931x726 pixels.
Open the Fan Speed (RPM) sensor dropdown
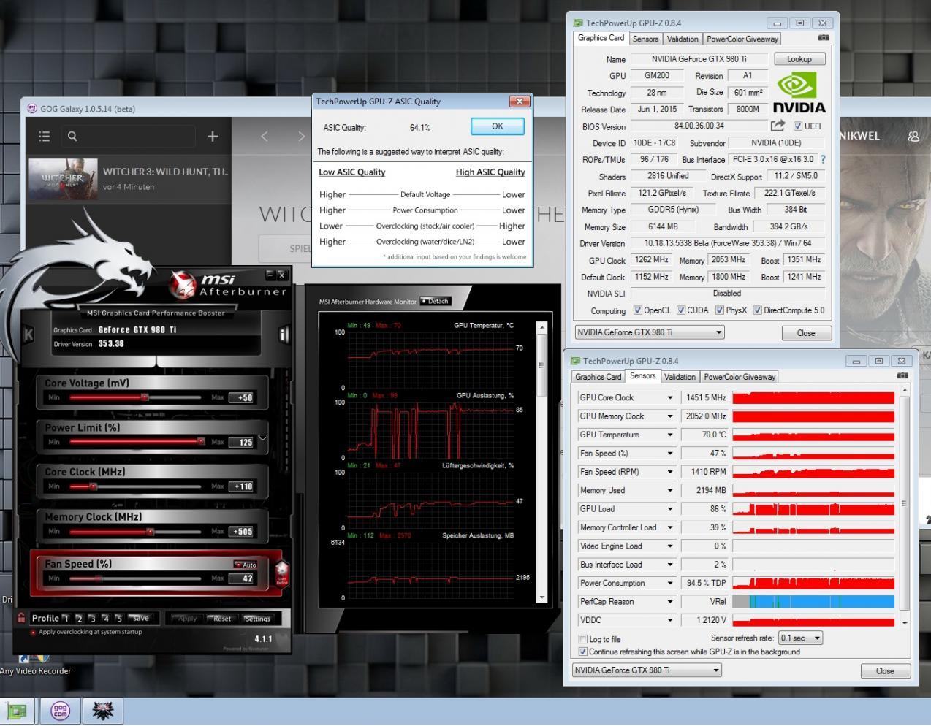pos(670,472)
